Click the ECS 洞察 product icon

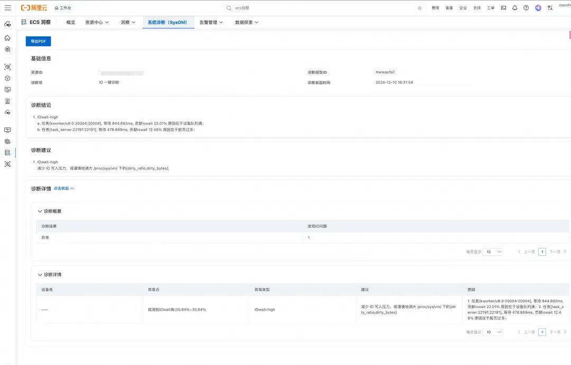tap(24, 22)
